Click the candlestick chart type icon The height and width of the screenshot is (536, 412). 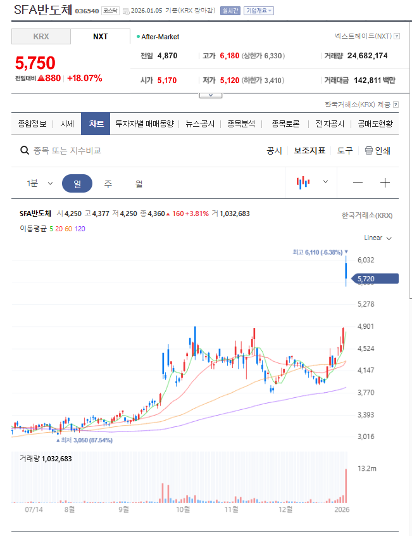click(303, 182)
